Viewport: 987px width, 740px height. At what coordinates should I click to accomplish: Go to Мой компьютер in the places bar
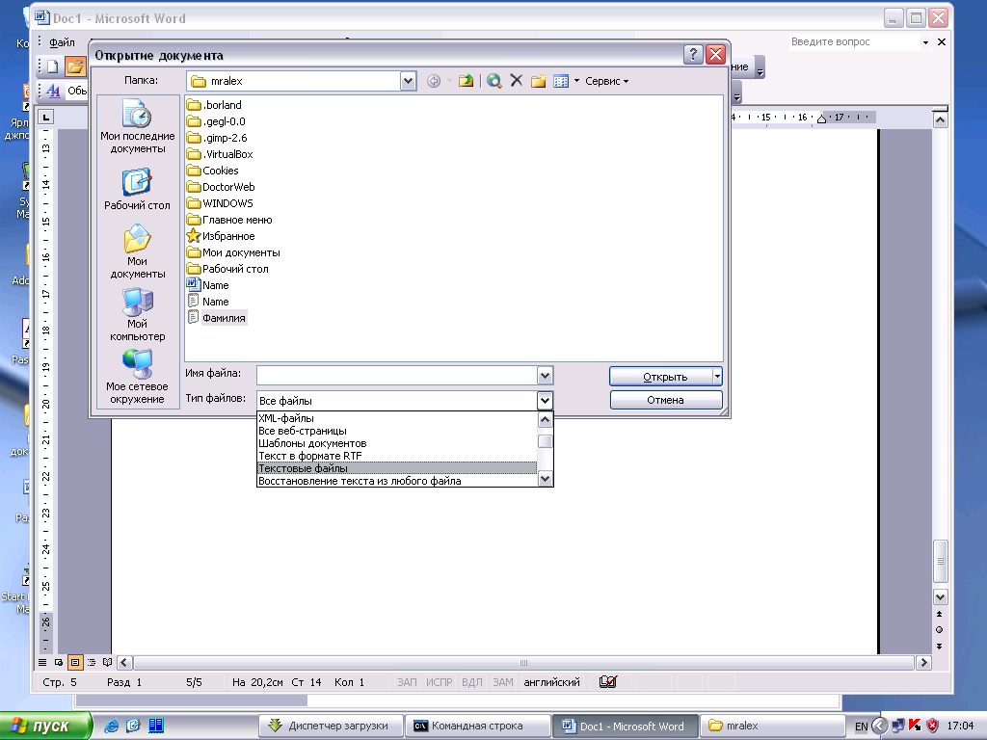pyautogui.click(x=137, y=315)
